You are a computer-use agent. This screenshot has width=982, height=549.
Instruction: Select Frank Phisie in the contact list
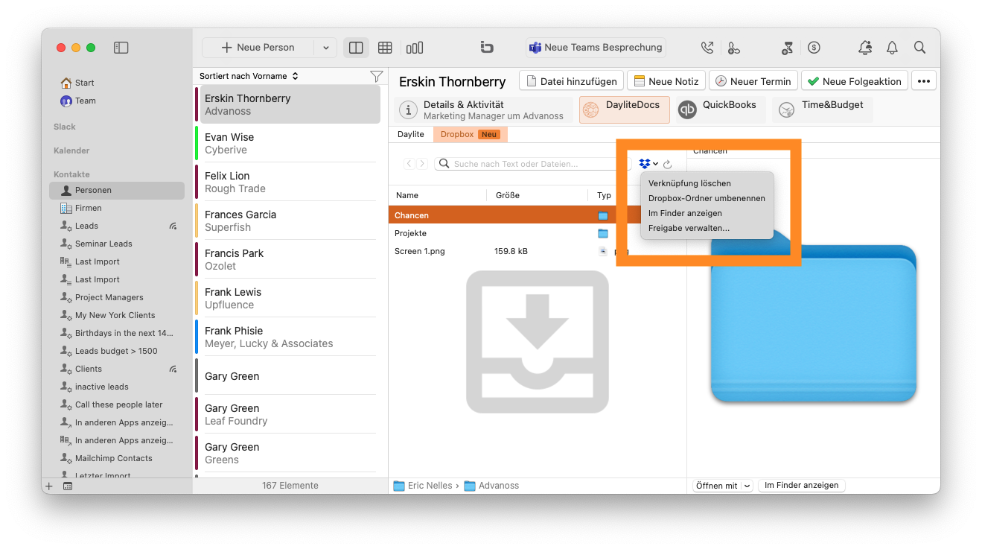288,337
